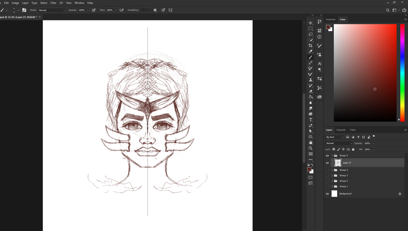The height and width of the screenshot is (231, 408).
Task: Expand Group 3 folder
Action: pyautogui.click(x=332, y=175)
